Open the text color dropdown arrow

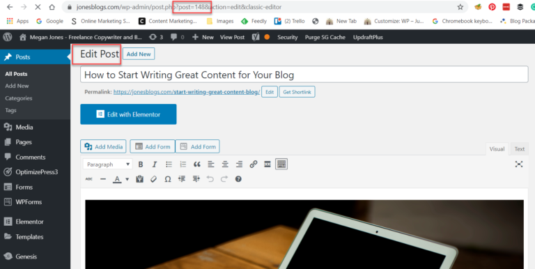click(127, 179)
